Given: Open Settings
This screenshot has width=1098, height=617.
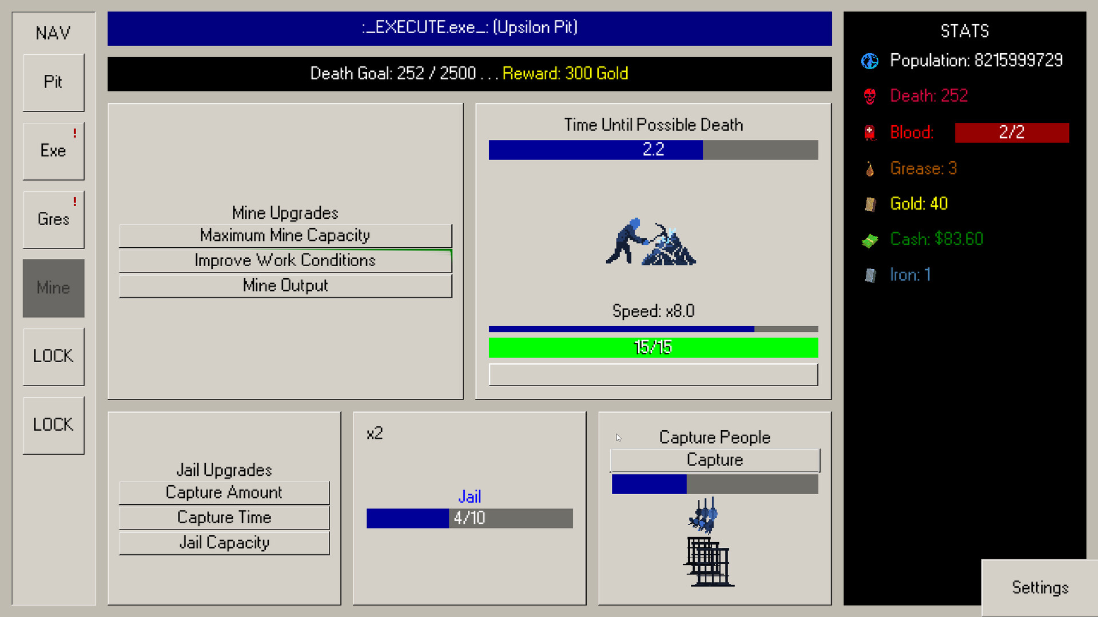Looking at the screenshot, I should click(1039, 588).
